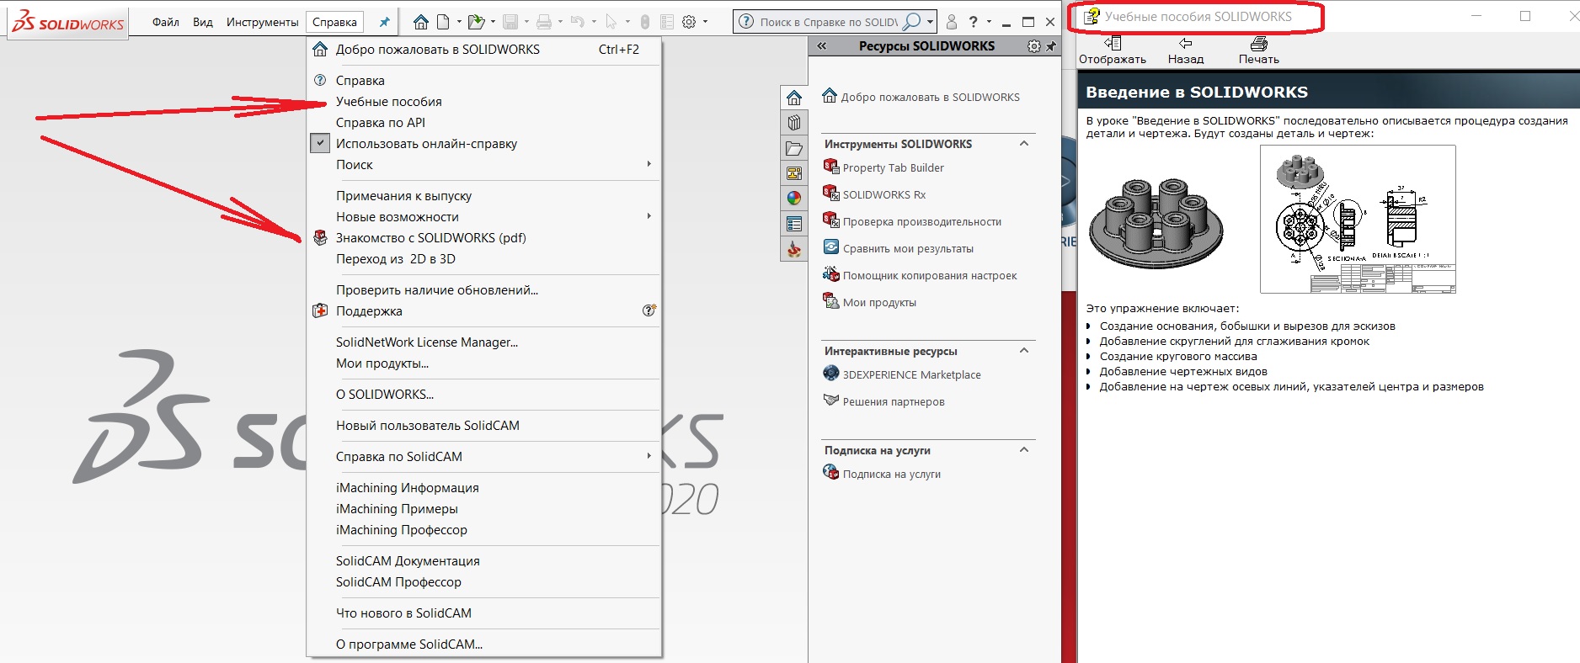Screen dimensions: 1580x663
Task: Click the Rebuild traffic light icon
Action: [645, 22]
